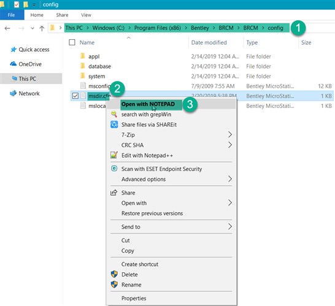
Task: Click the Network icon in sidebar
Action: [13, 93]
